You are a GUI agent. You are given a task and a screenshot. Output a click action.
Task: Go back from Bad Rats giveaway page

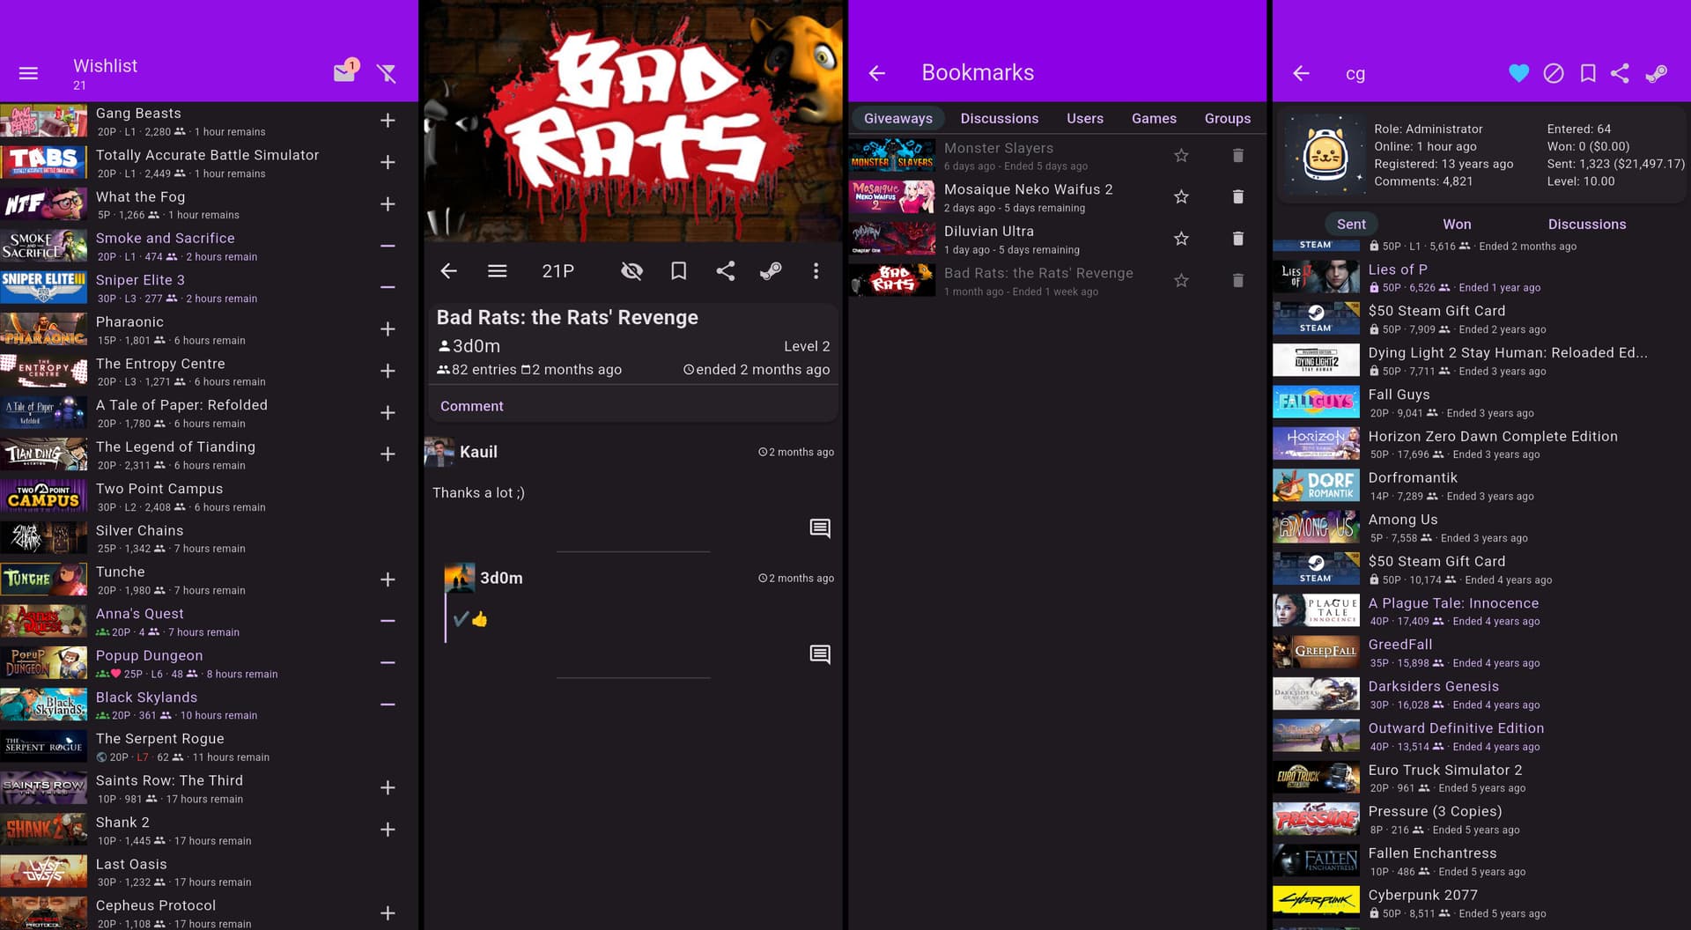(449, 271)
